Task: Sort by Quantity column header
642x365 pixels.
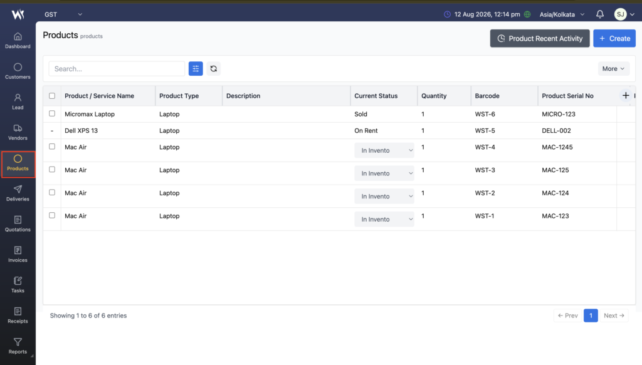Action: (434, 96)
